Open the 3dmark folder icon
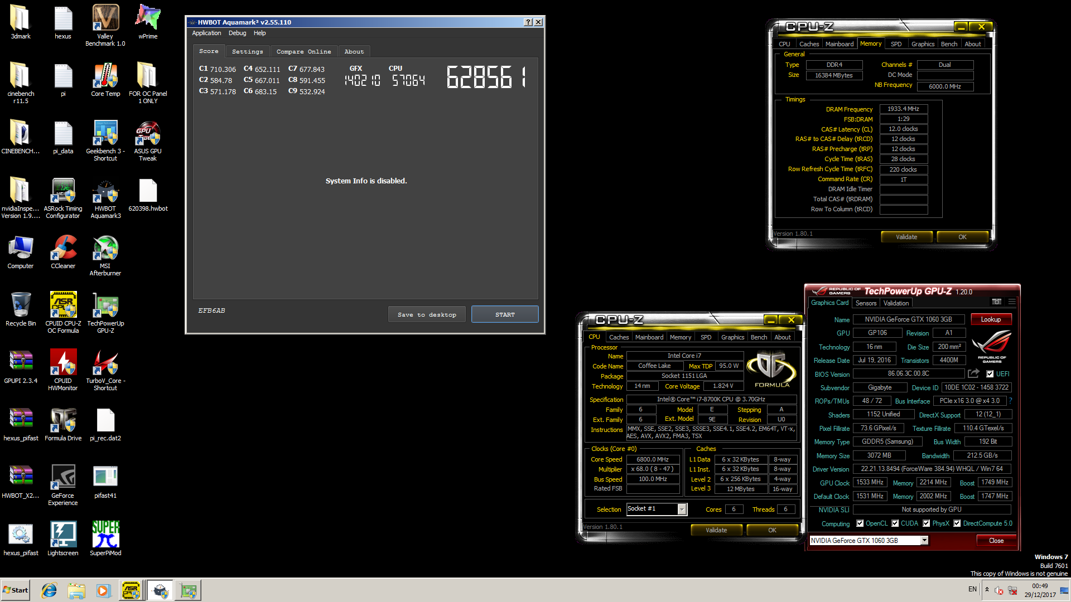 pyautogui.click(x=21, y=22)
